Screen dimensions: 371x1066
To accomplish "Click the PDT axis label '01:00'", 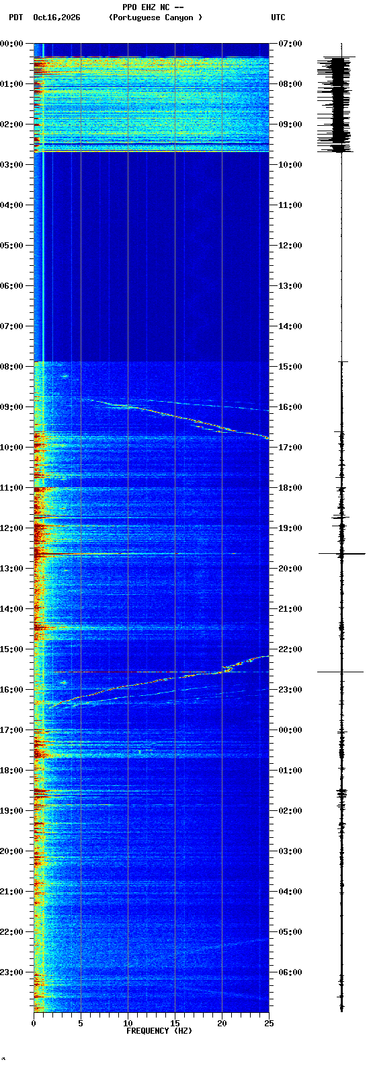I will (x=12, y=84).
